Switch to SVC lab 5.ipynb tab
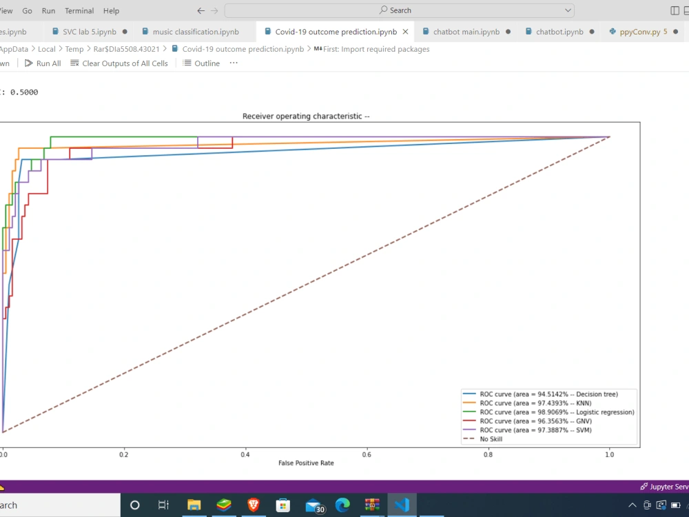 click(x=89, y=32)
